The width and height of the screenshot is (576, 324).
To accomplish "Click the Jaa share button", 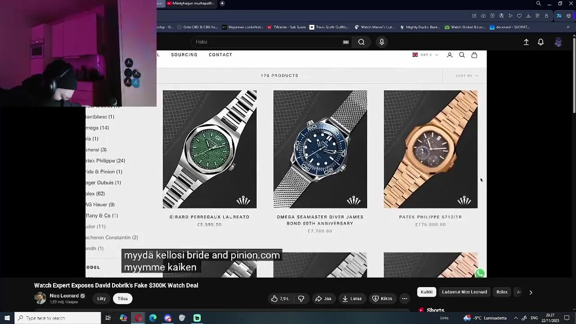I will coord(323,298).
